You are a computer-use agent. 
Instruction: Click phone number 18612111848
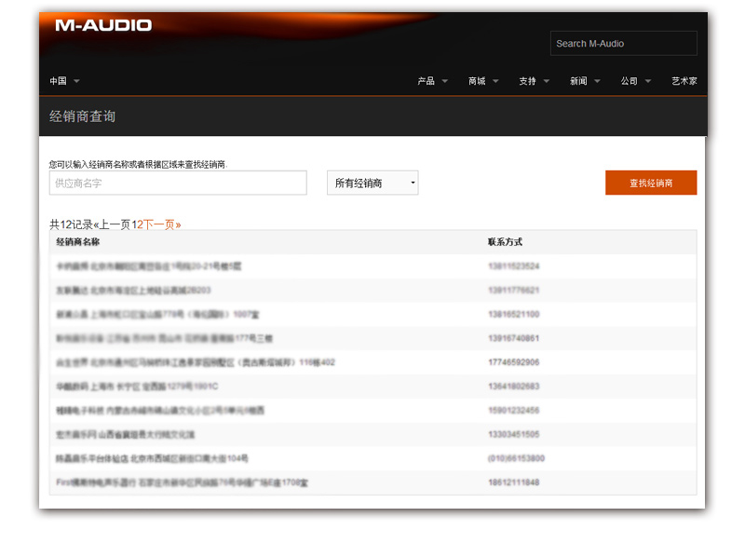(x=514, y=483)
